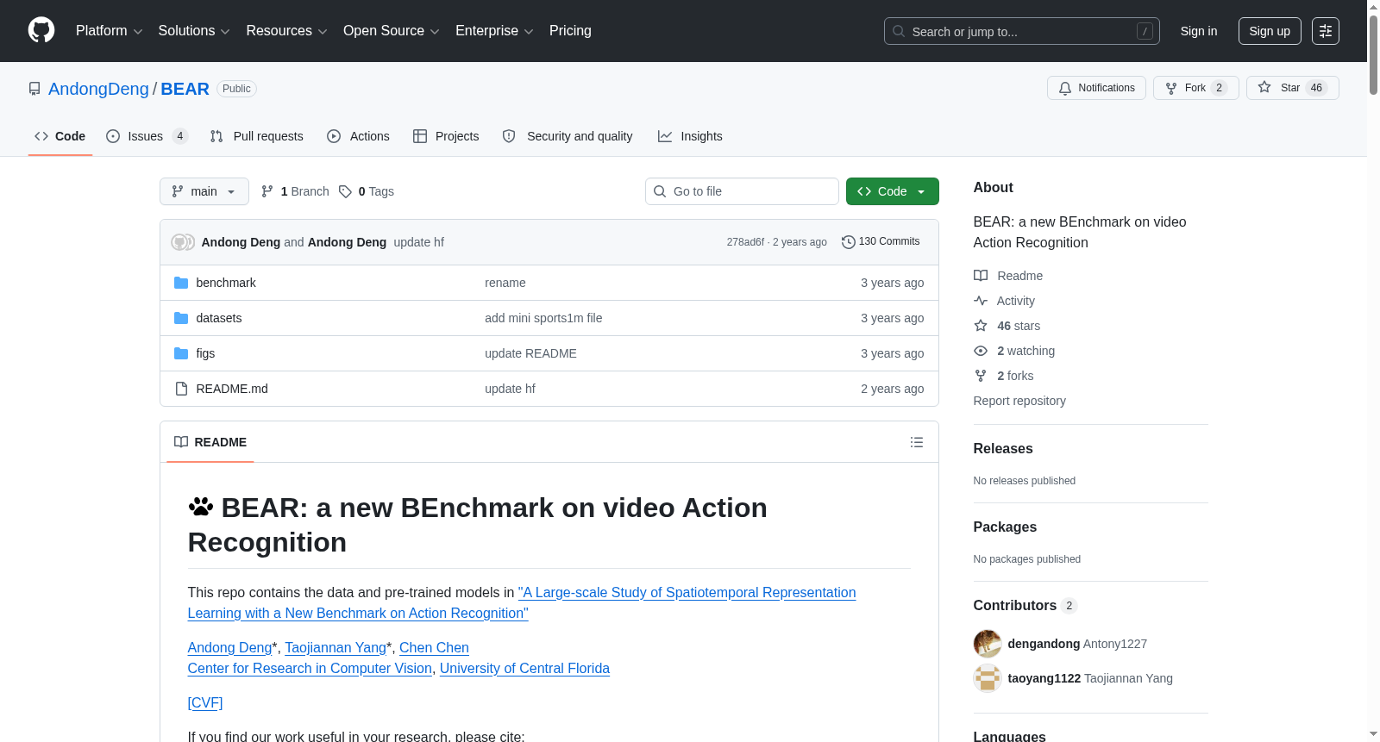Open the green Code dropdown button
The width and height of the screenshot is (1380, 742).
pyautogui.click(x=893, y=191)
